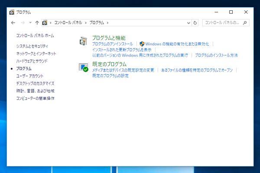The image size is (260, 173).
Task: Open ユーザー アカウント in sidebar
Action: (30, 76)
